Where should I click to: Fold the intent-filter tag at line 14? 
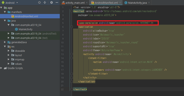(x=72, y=58)
